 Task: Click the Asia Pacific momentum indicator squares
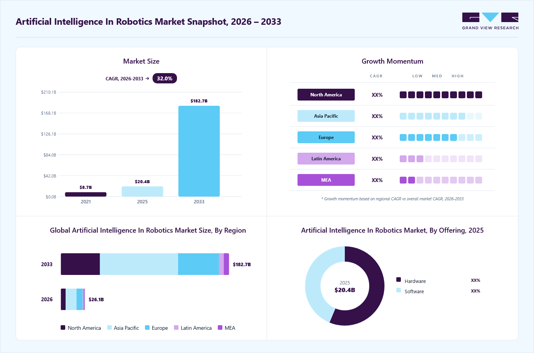tap(441, 116)
